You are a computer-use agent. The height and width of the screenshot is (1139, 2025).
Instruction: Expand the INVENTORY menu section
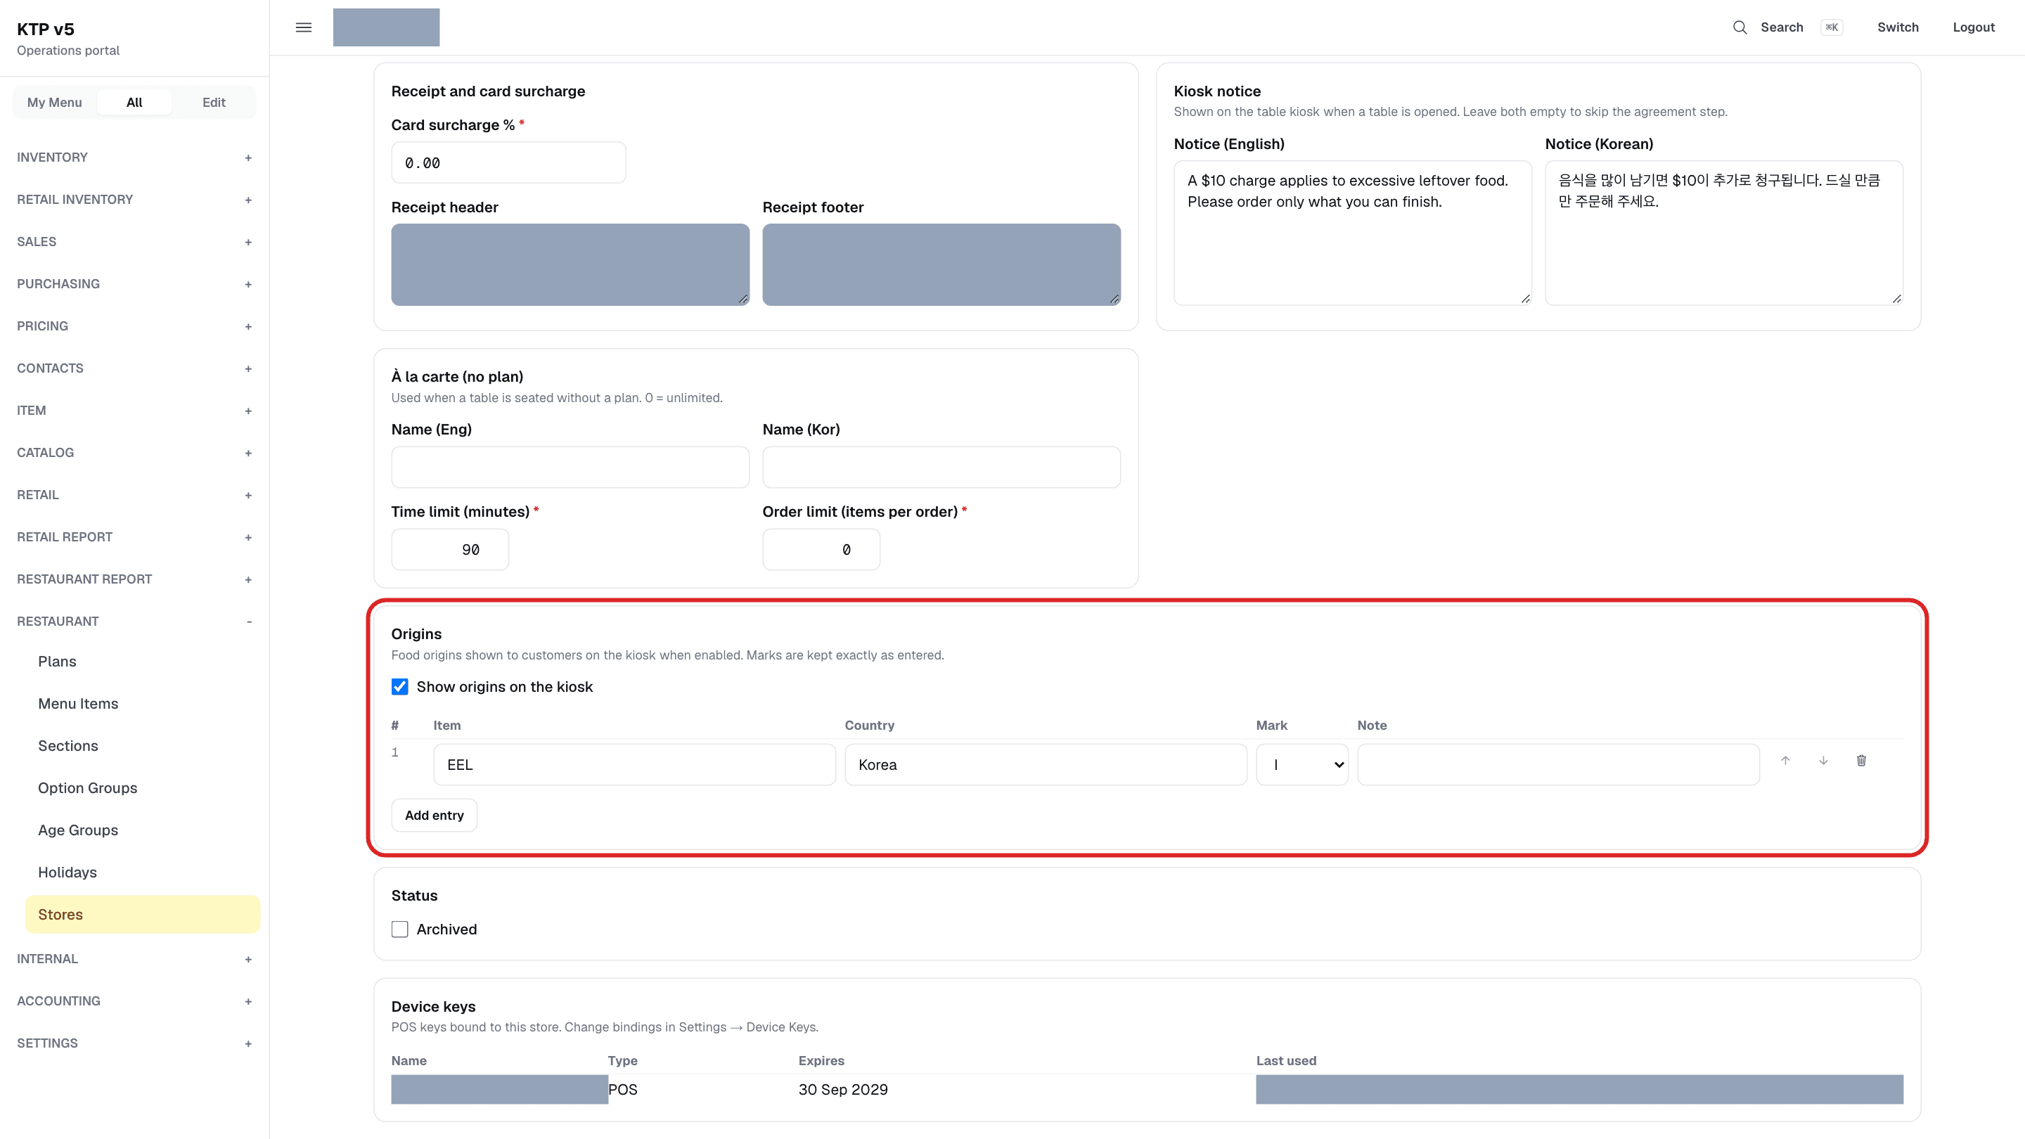point(134,157)
